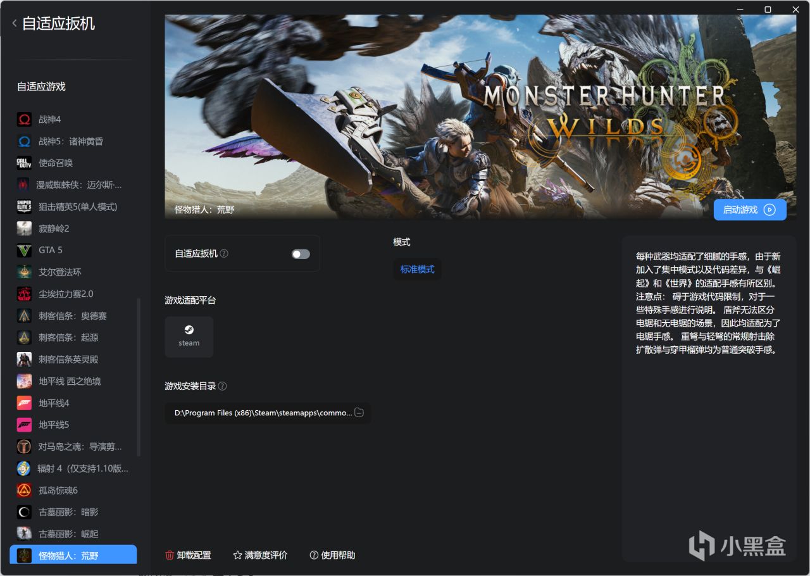810x576 pixels.
Task: Click the highlighted 怪物猎人：荒野 sidebar entry
Action: (x=73, y=555)
